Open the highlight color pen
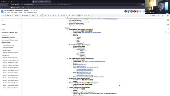The width and height of the screenshot is (170, 96). [58, 15]
